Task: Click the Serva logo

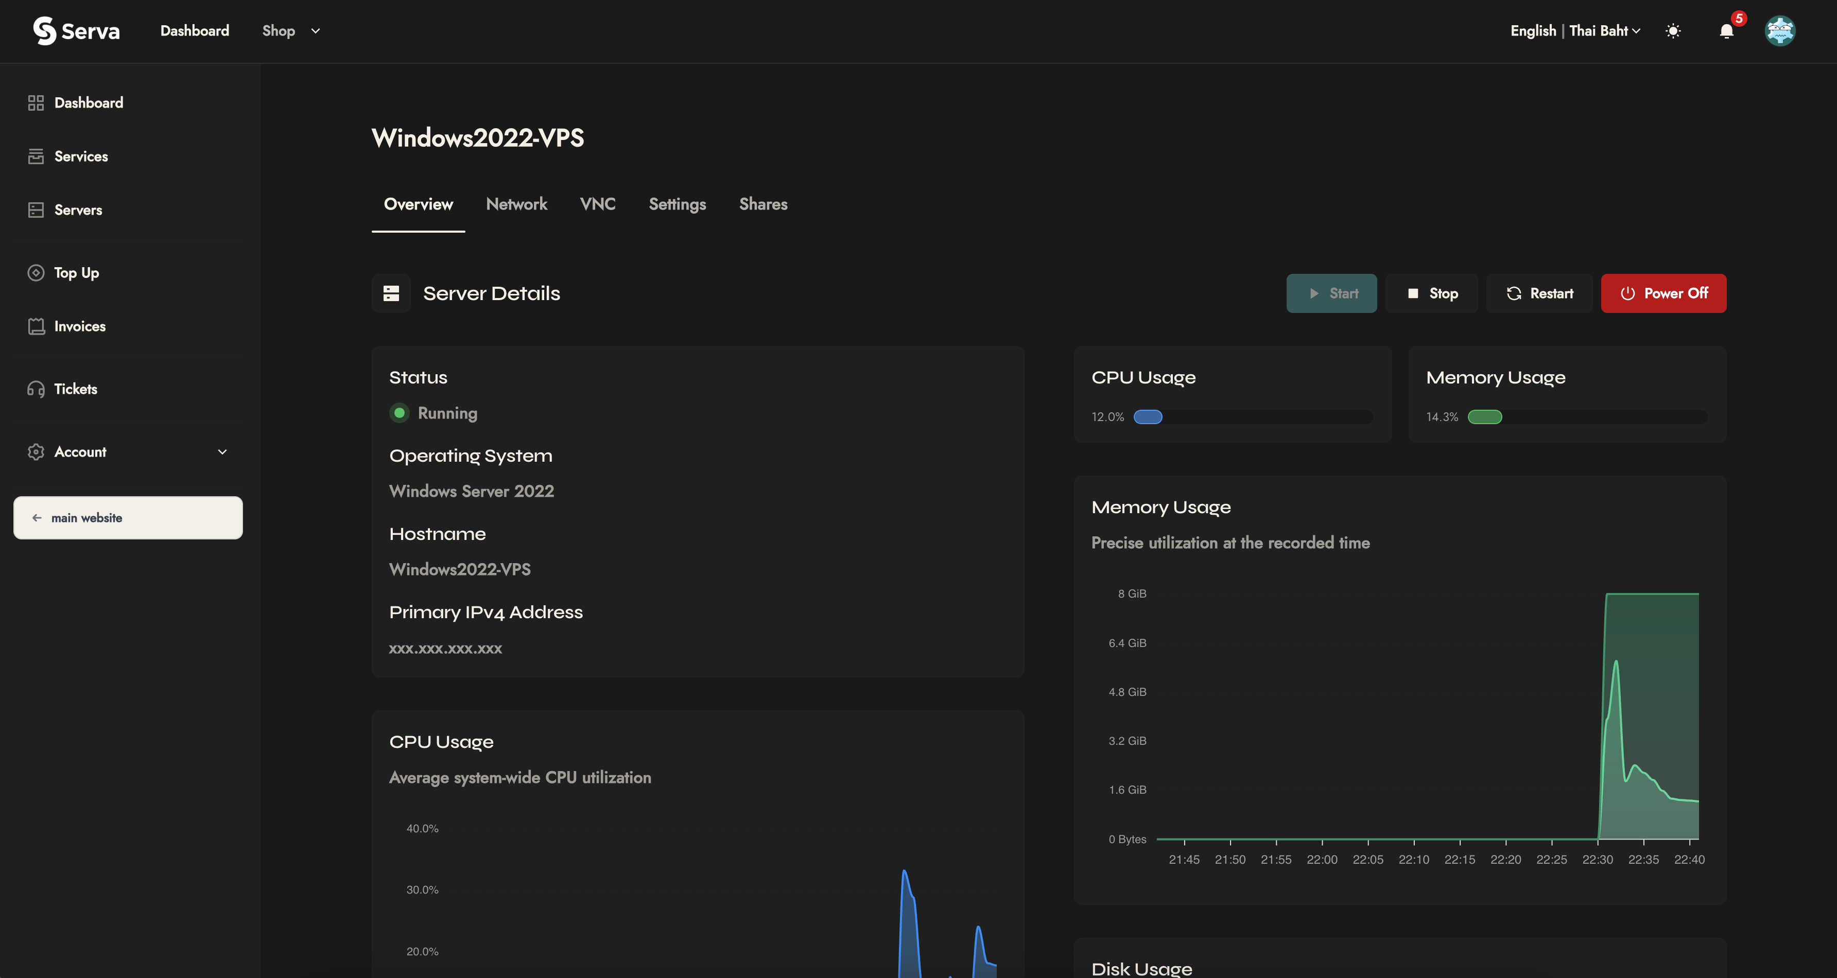Action: tap(76, 31)
